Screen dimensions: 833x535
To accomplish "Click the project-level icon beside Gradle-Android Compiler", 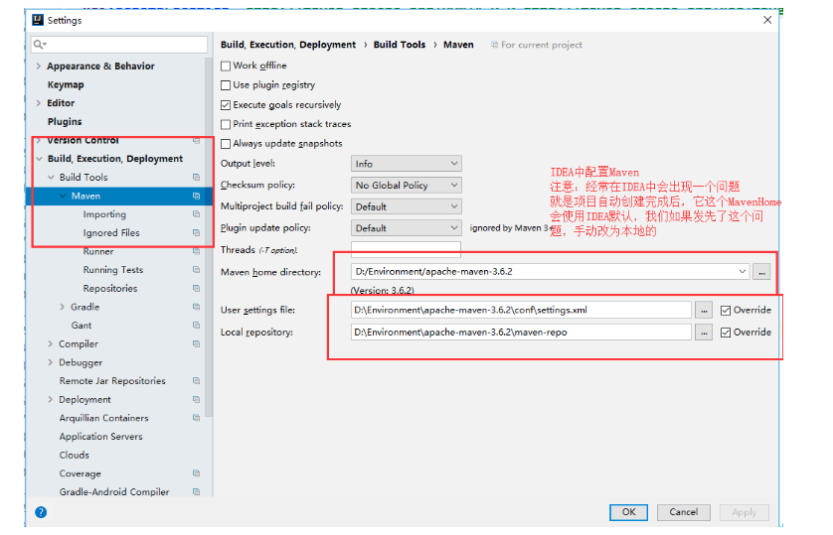I will [196, 492].
